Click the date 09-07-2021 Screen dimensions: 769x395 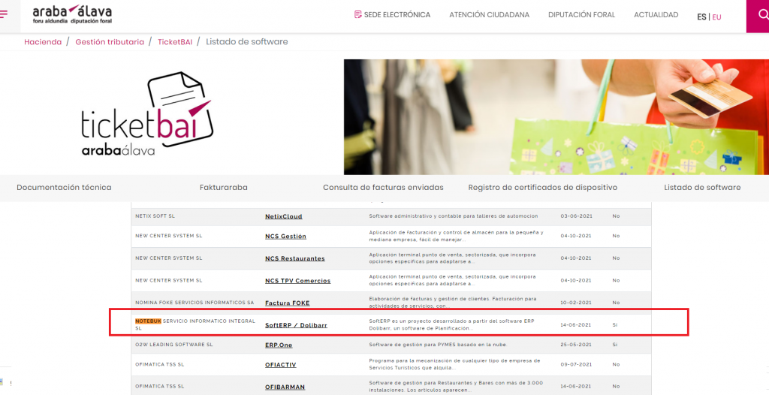point(576,364)
